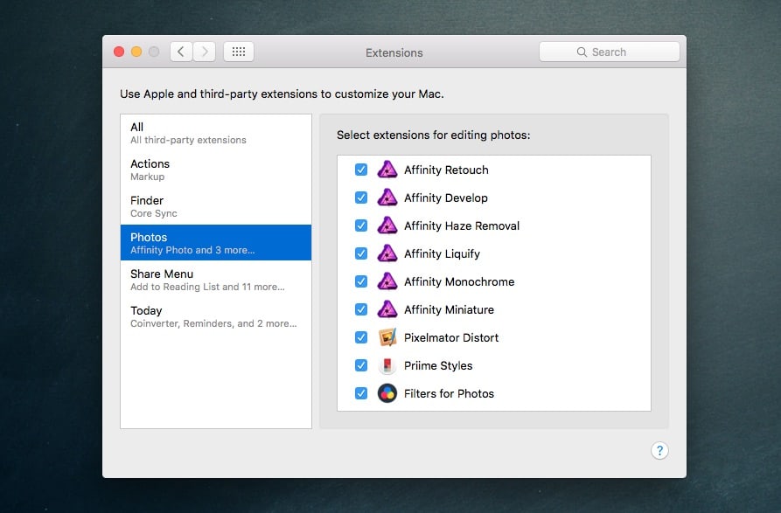Click the Priime Styles icon
The height and width of the screenshot is (513, 781).
387,365
